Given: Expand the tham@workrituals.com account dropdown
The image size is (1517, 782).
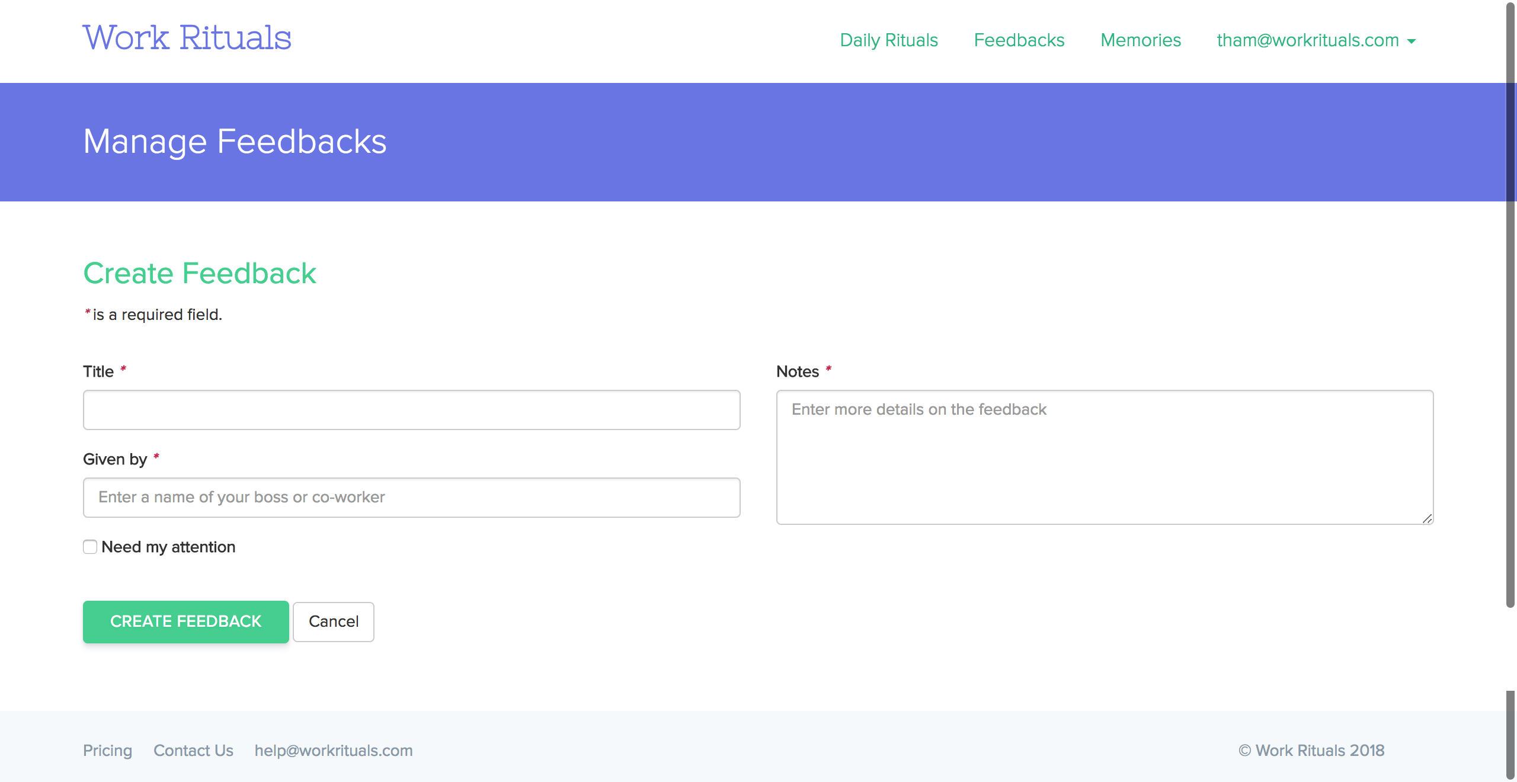Looking at the screenshot, I should point(1308,40).
